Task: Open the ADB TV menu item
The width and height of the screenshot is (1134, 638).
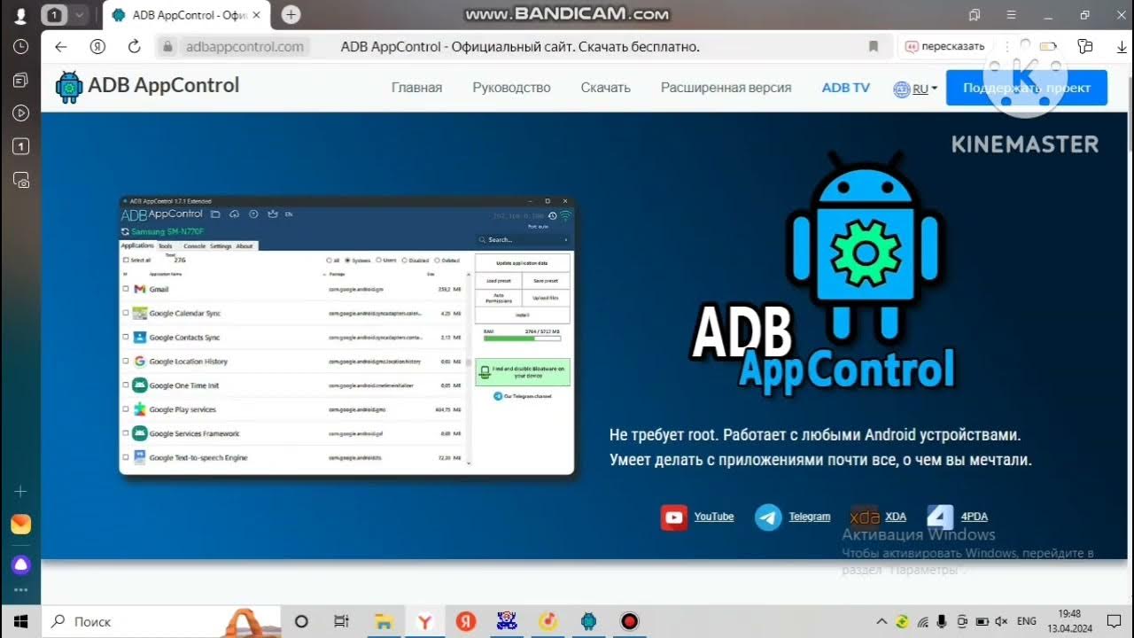Action: tap(846, 88)
